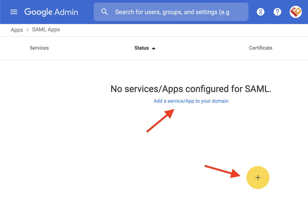Image resolution: width=308 pixels, height=205 pixels.
Task: Click the yellow plus add button
Action: (x=258, y=178)
